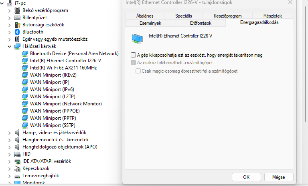Click the IDE ATA/ATAPI vezérlők icon

click(x=17, y=161)
